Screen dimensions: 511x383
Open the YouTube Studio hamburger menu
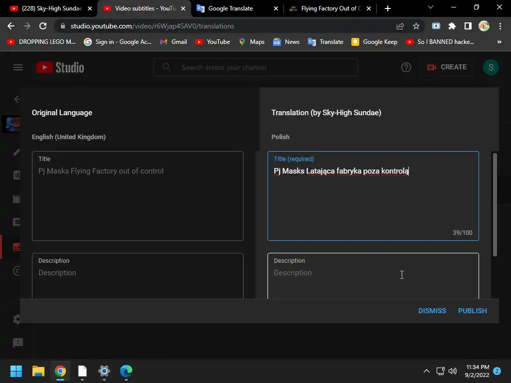18,67
